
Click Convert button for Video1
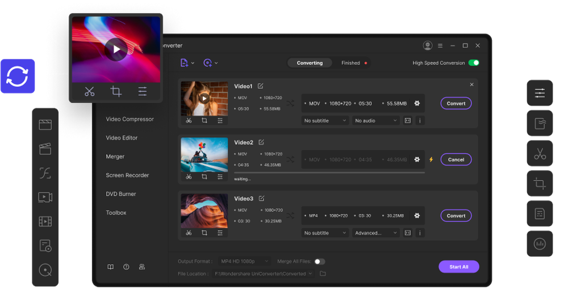pyautogui.click(x=456, y=103)
